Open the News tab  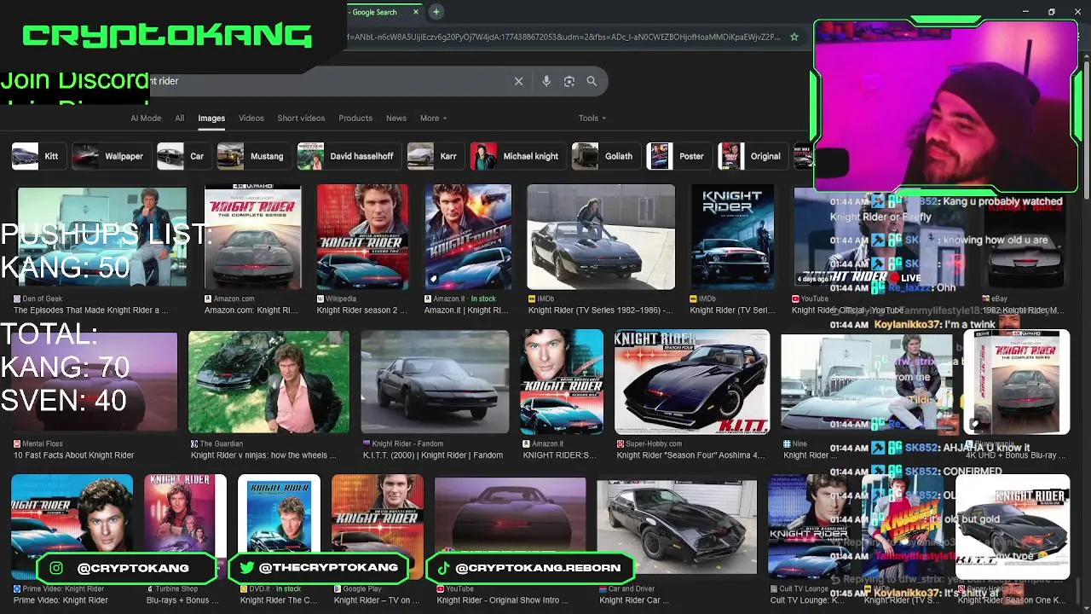(x=396, y=119)
